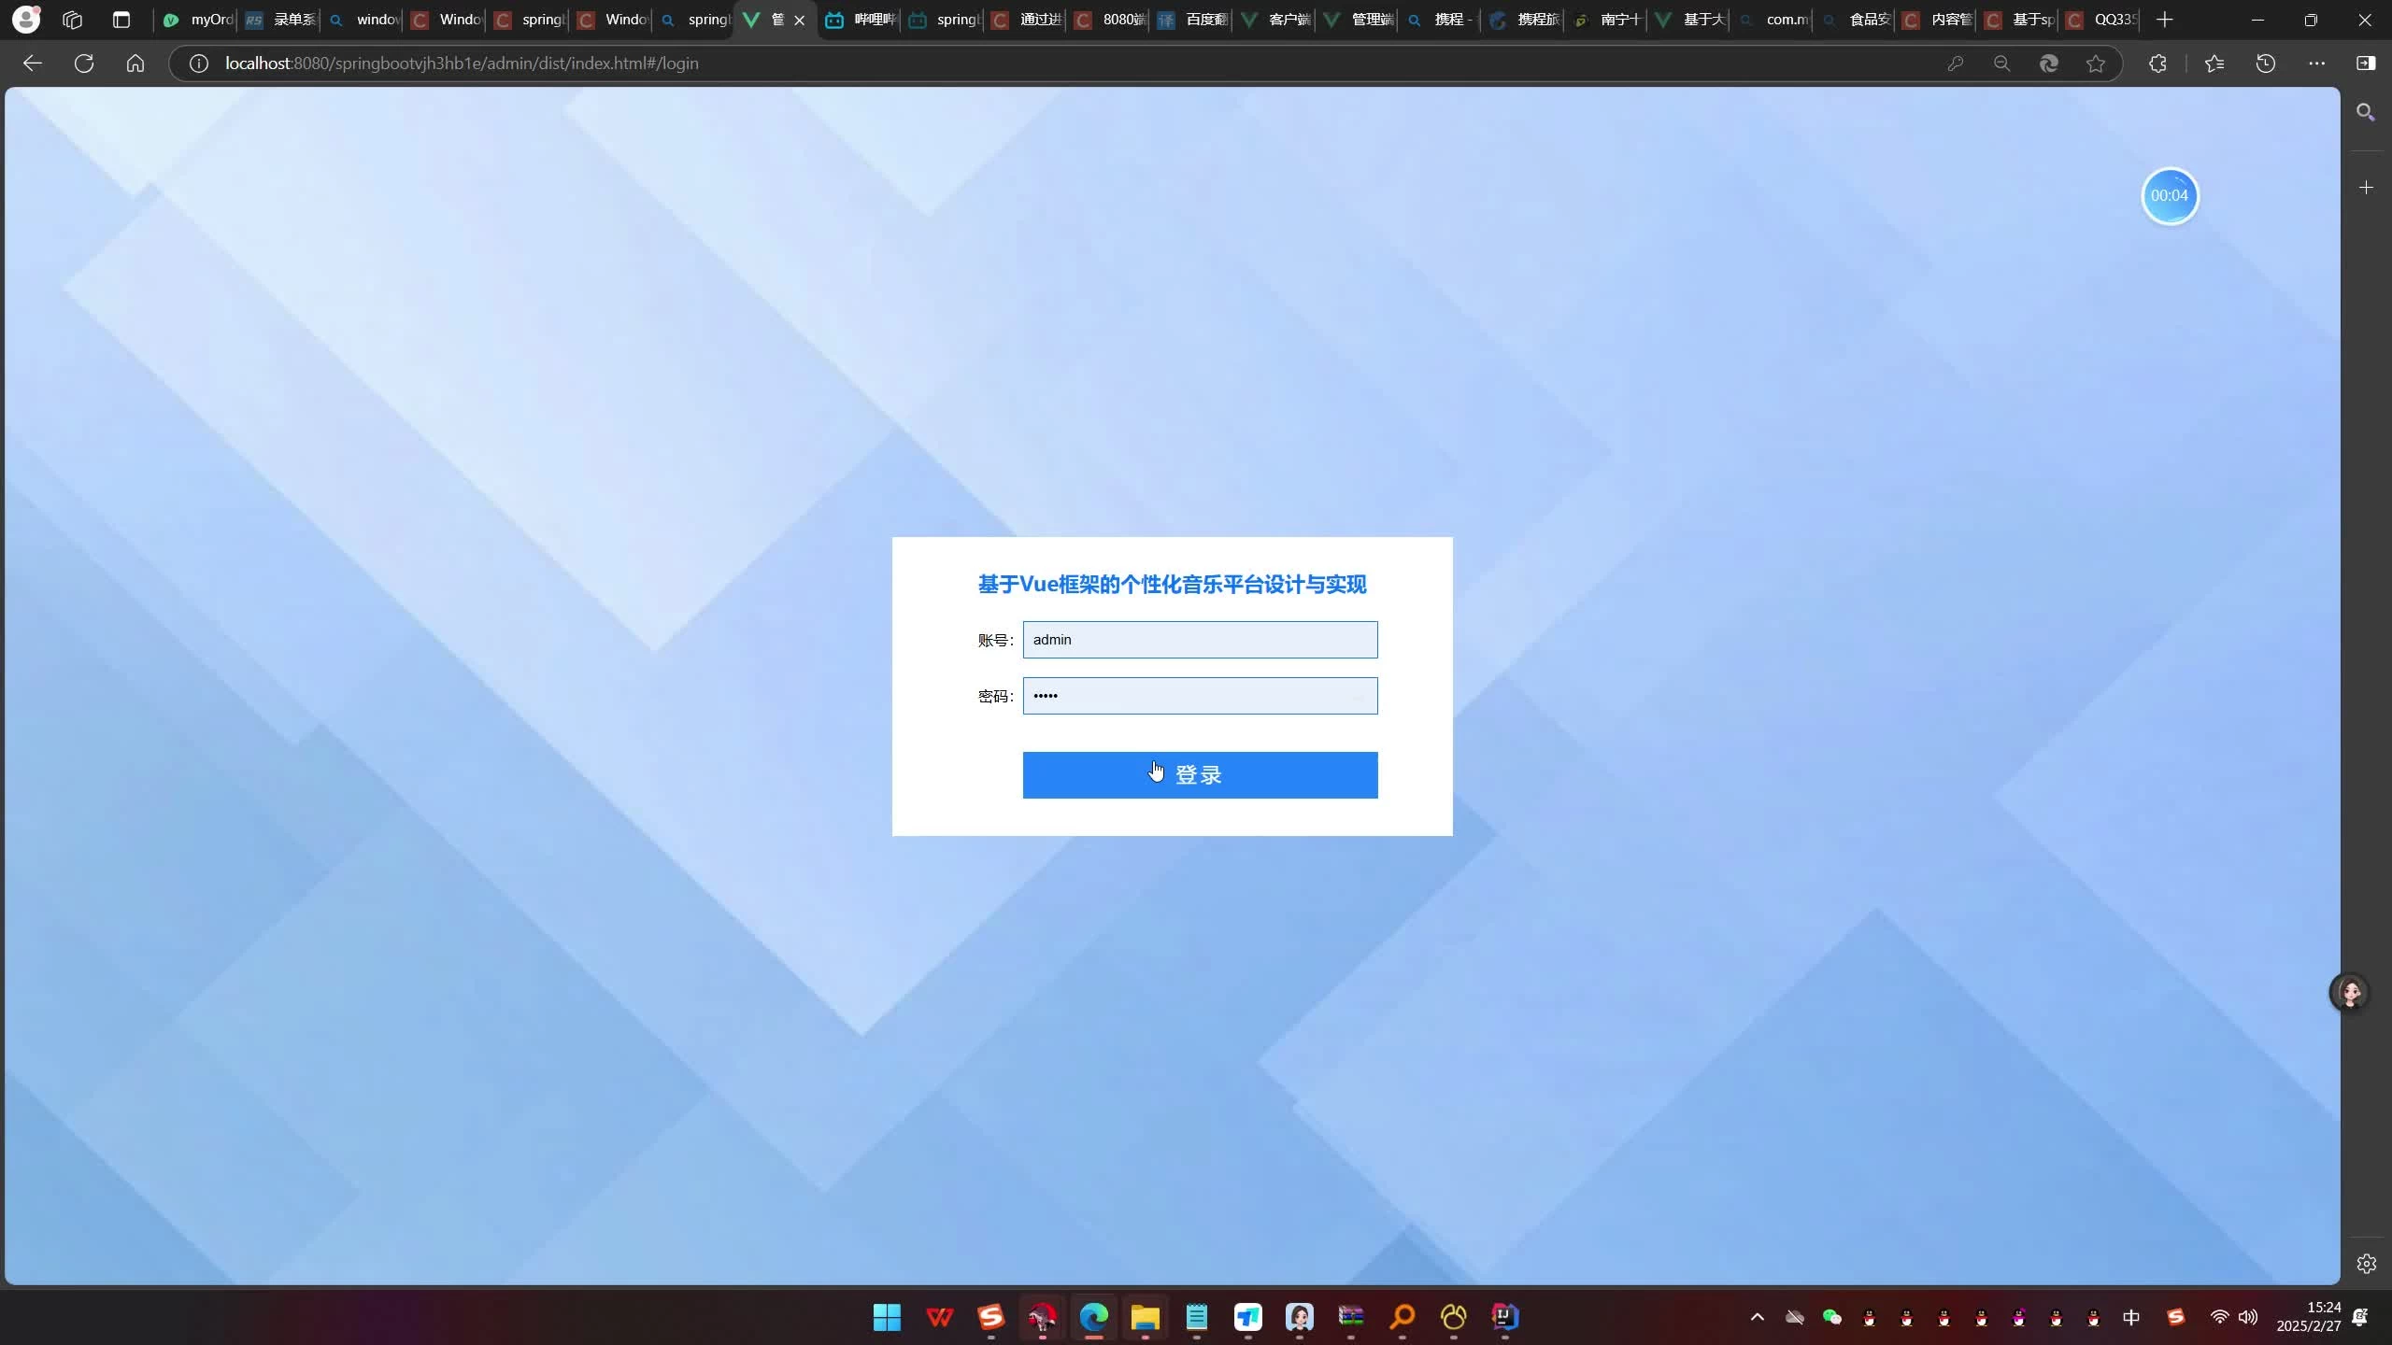Screen dimensions: 2392x1345
Task: Open the browser settings ellipsis menu
Action: [2316, 64]
